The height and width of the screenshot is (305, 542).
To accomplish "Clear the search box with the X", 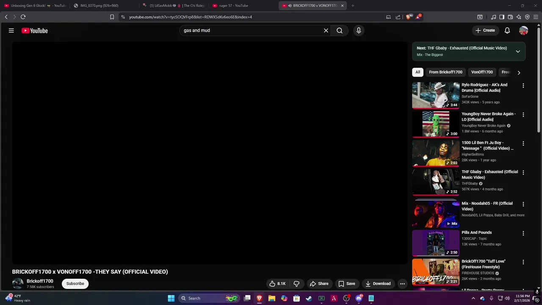I will tap(326, 30).
